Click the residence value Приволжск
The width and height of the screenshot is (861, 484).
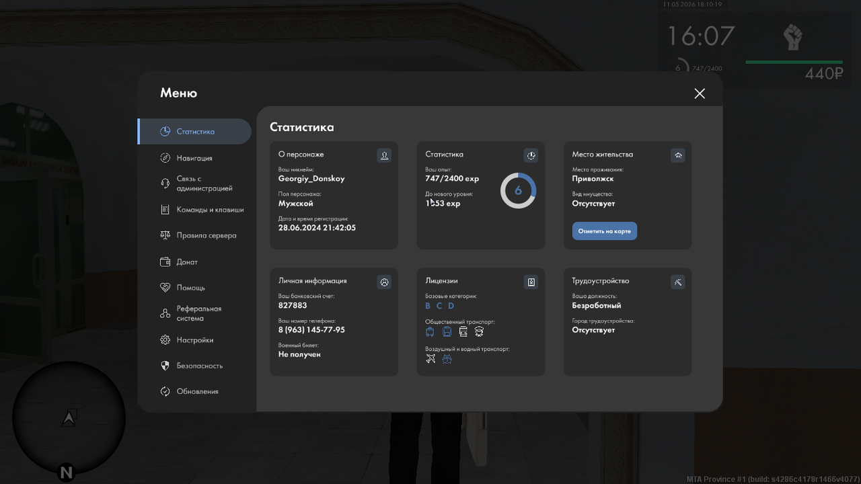(x=593, y=179)
